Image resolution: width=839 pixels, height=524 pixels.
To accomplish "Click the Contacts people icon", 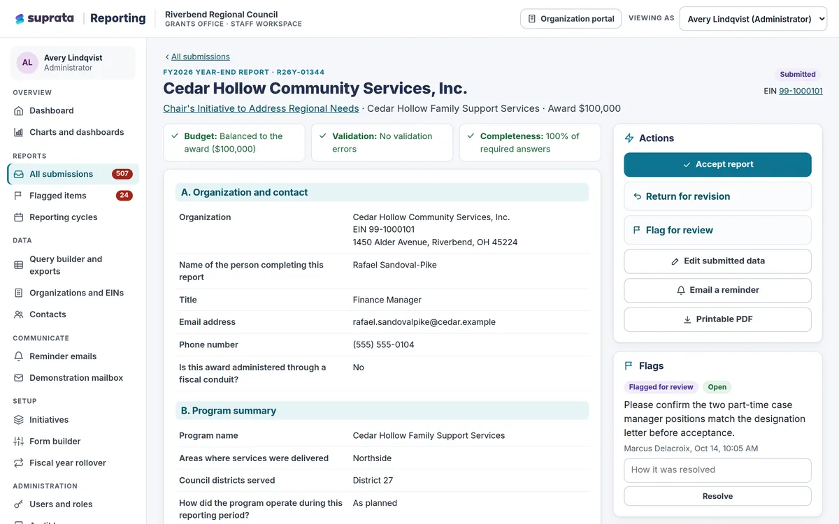I will point(19,314).
